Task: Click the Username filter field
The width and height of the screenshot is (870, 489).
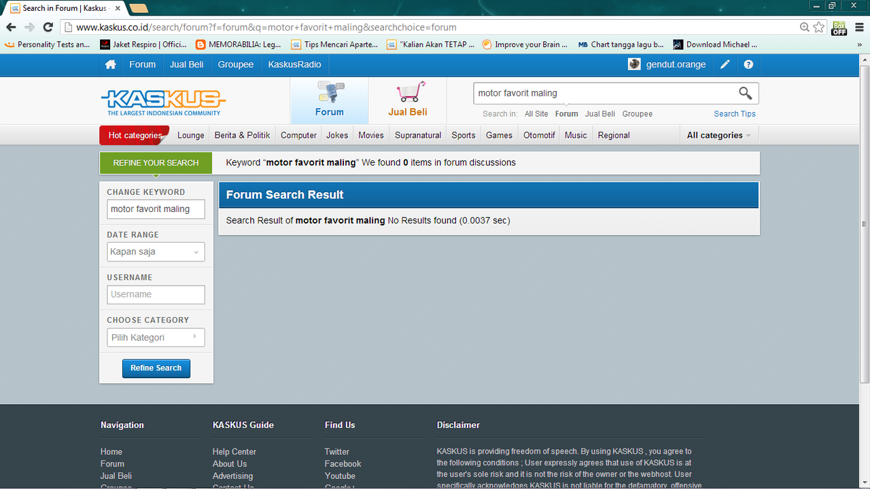Action: point(156,295)
